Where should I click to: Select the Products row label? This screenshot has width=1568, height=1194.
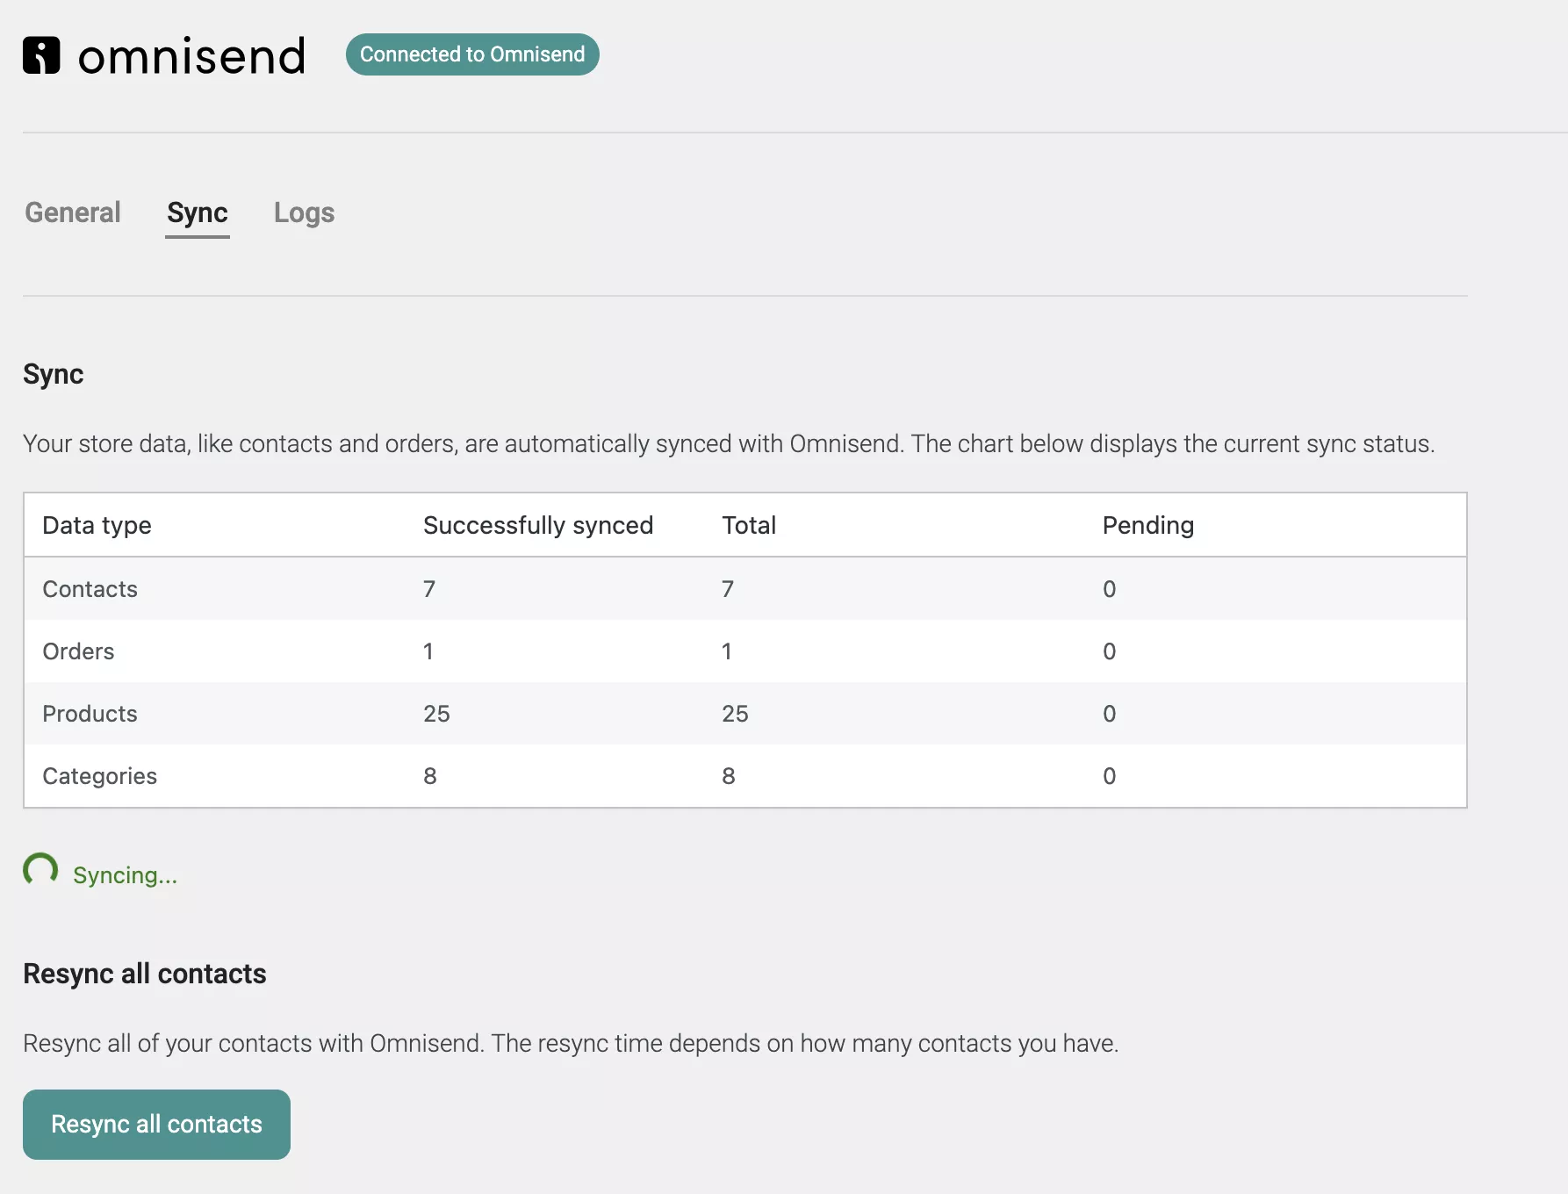90,714
